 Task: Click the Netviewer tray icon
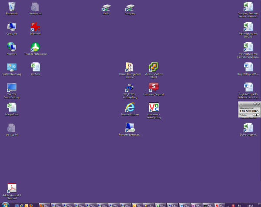tap(233, 206)
